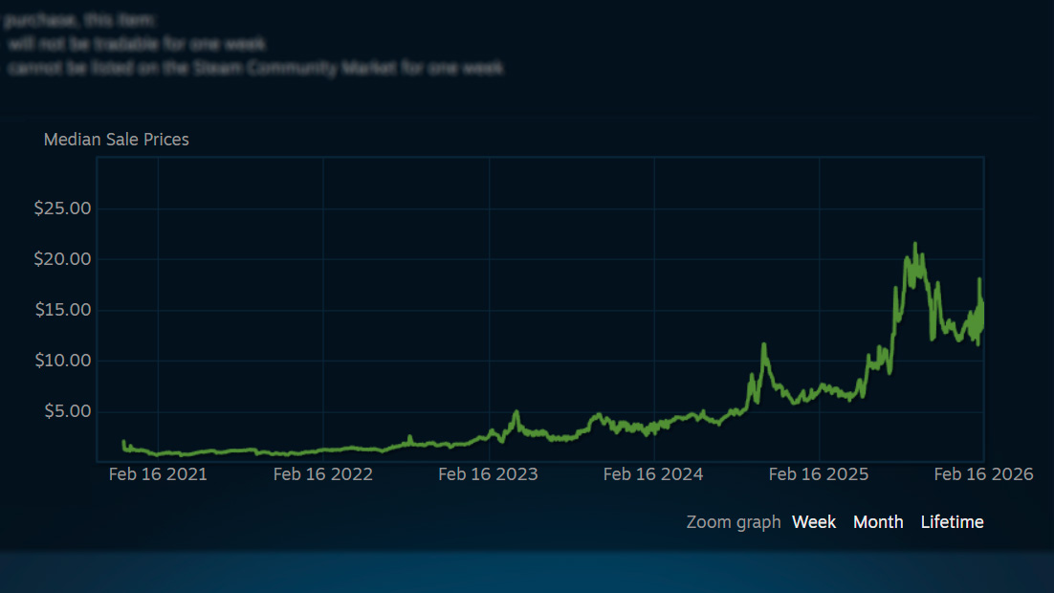Click the $5.00 price axis label
The width and height of the screenshot is (1054, 593).
point(67,411)
